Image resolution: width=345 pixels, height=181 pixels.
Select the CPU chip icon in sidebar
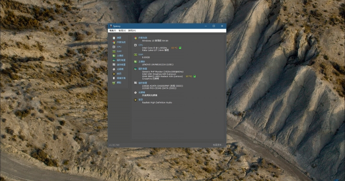click(x=114, y=47)
